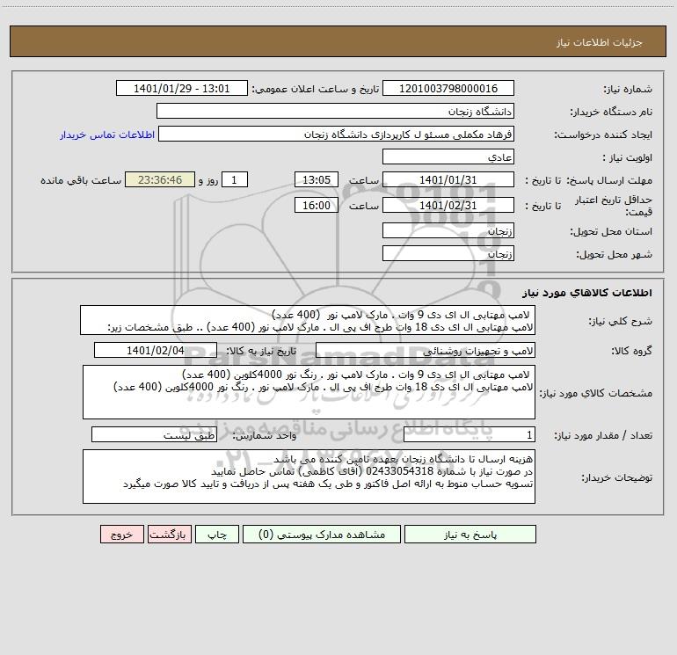Click the delivery province field 'زنجان'
The height and width of the screenshot is (655, 677).
tap(448, 230)
